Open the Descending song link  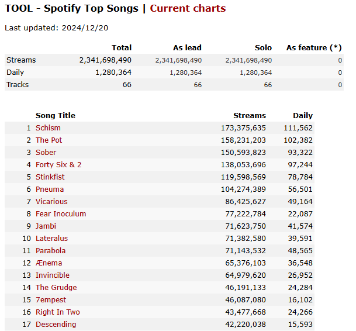56,324
